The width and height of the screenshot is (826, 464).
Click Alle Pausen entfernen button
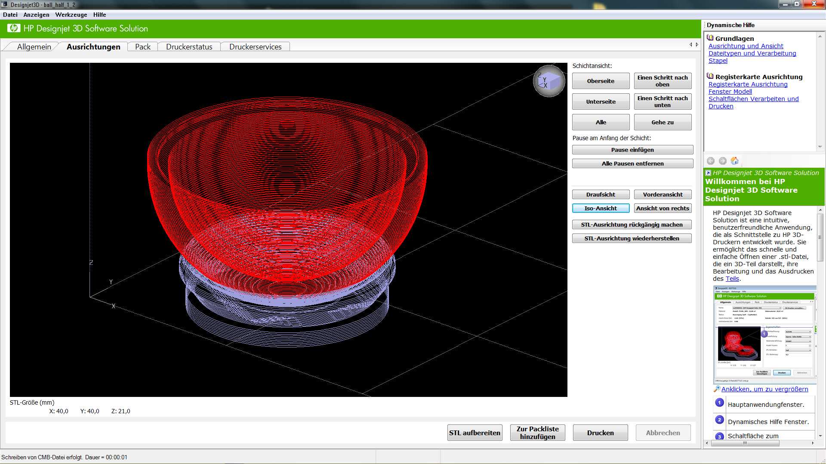[x=632, y=163]
